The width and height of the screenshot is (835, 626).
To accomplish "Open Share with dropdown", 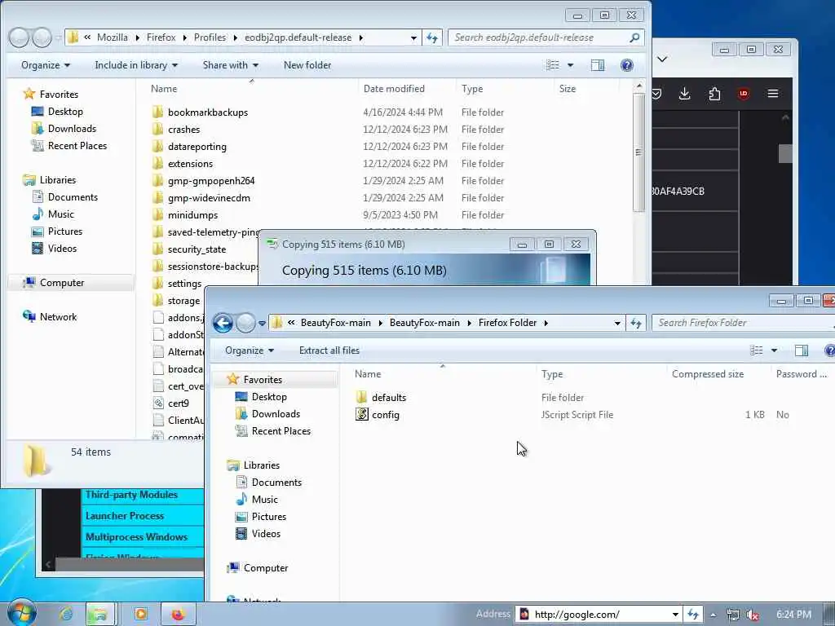I will click(x=231, y=65).
